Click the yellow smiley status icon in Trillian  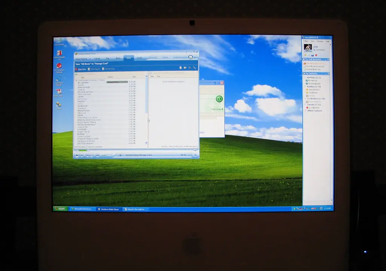click(305, 55)
